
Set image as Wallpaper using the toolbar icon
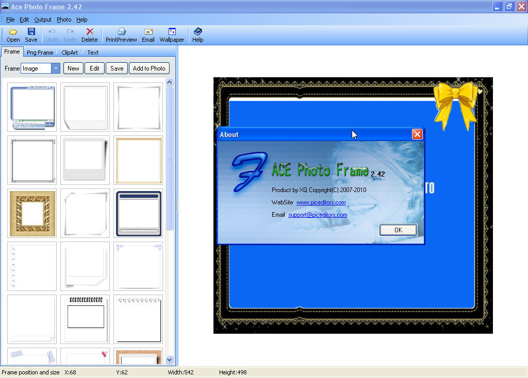[x=172, y=35]
